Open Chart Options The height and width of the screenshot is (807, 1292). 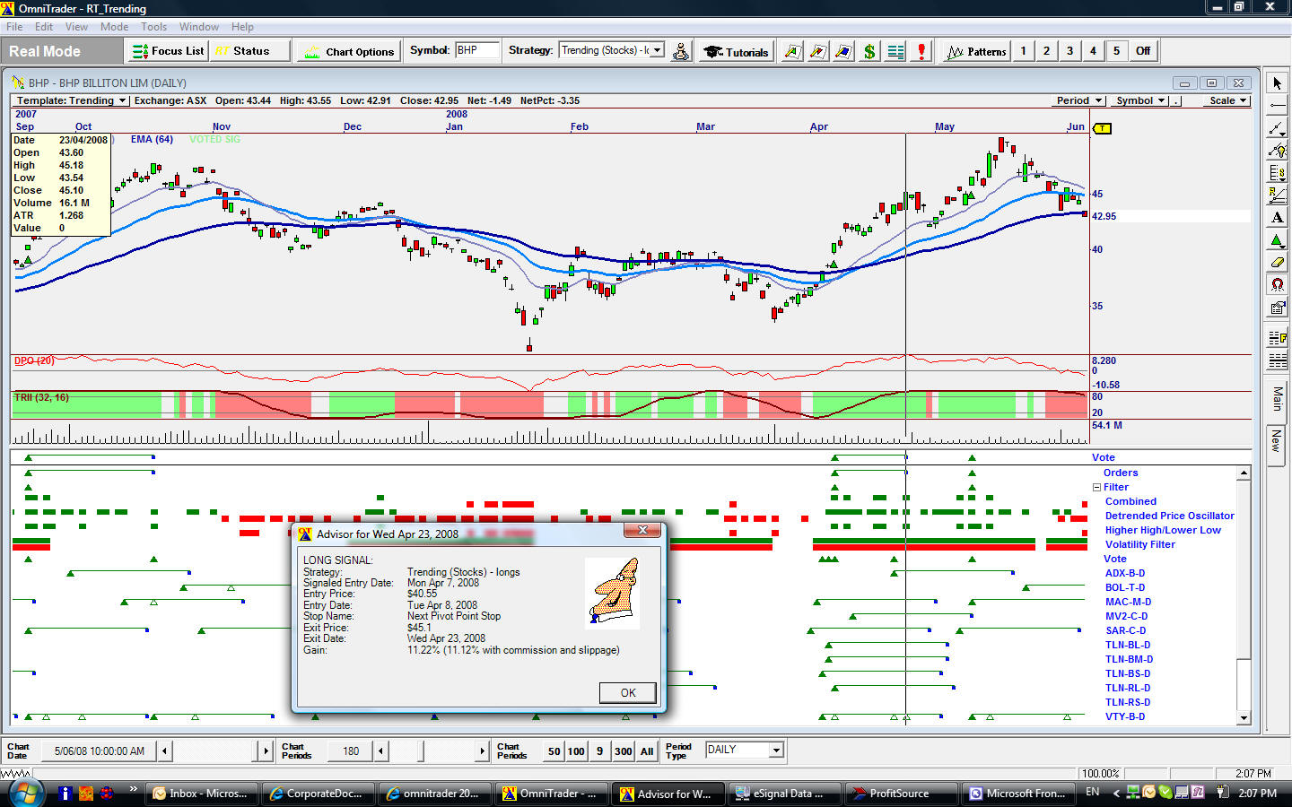coord(350,51)
